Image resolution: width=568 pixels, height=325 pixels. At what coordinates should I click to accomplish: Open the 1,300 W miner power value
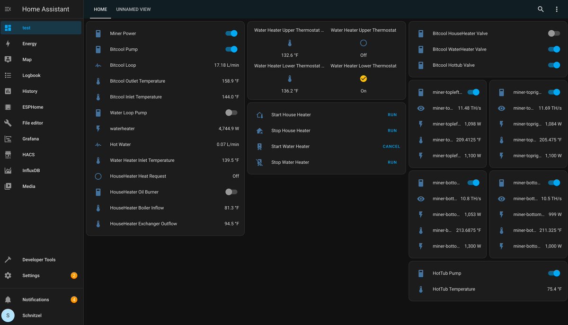[x=473, y=246]
